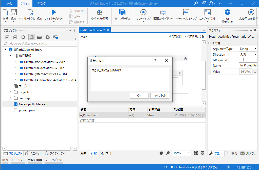The image size is (259, 170).
Task: Open zoom level 100% dropdown
Action: pyautogui.click(x=189, y=153)
